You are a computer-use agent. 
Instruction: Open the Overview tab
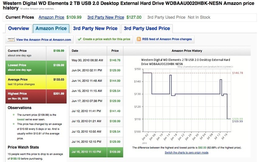18,28
